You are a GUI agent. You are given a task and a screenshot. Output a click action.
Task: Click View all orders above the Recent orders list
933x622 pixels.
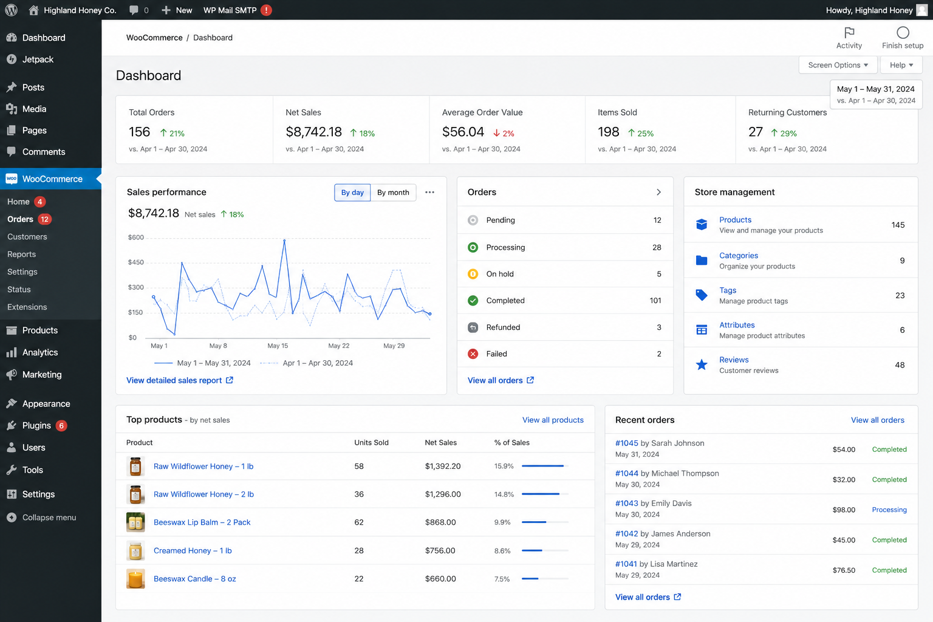(x=878, y=420)
